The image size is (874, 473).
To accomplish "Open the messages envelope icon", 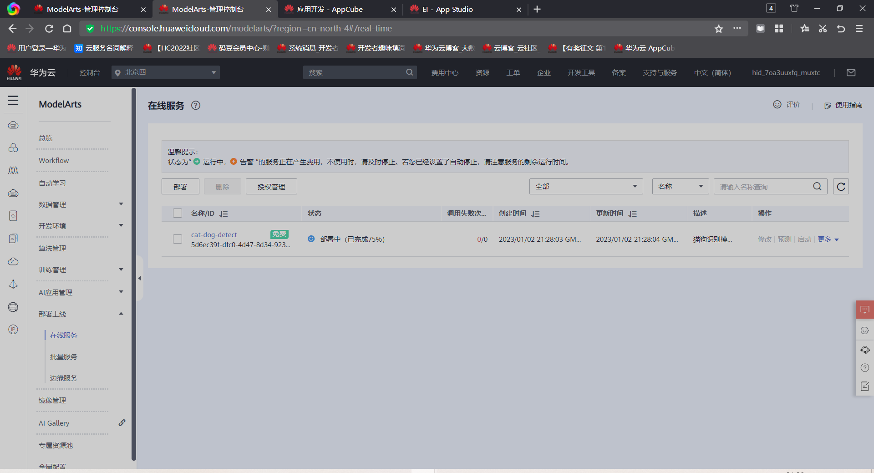I will click(x=851, y=72).
